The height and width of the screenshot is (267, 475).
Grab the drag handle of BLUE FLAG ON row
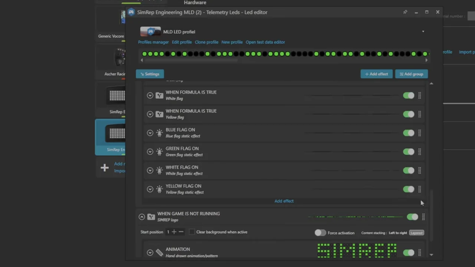pos(420,133)
